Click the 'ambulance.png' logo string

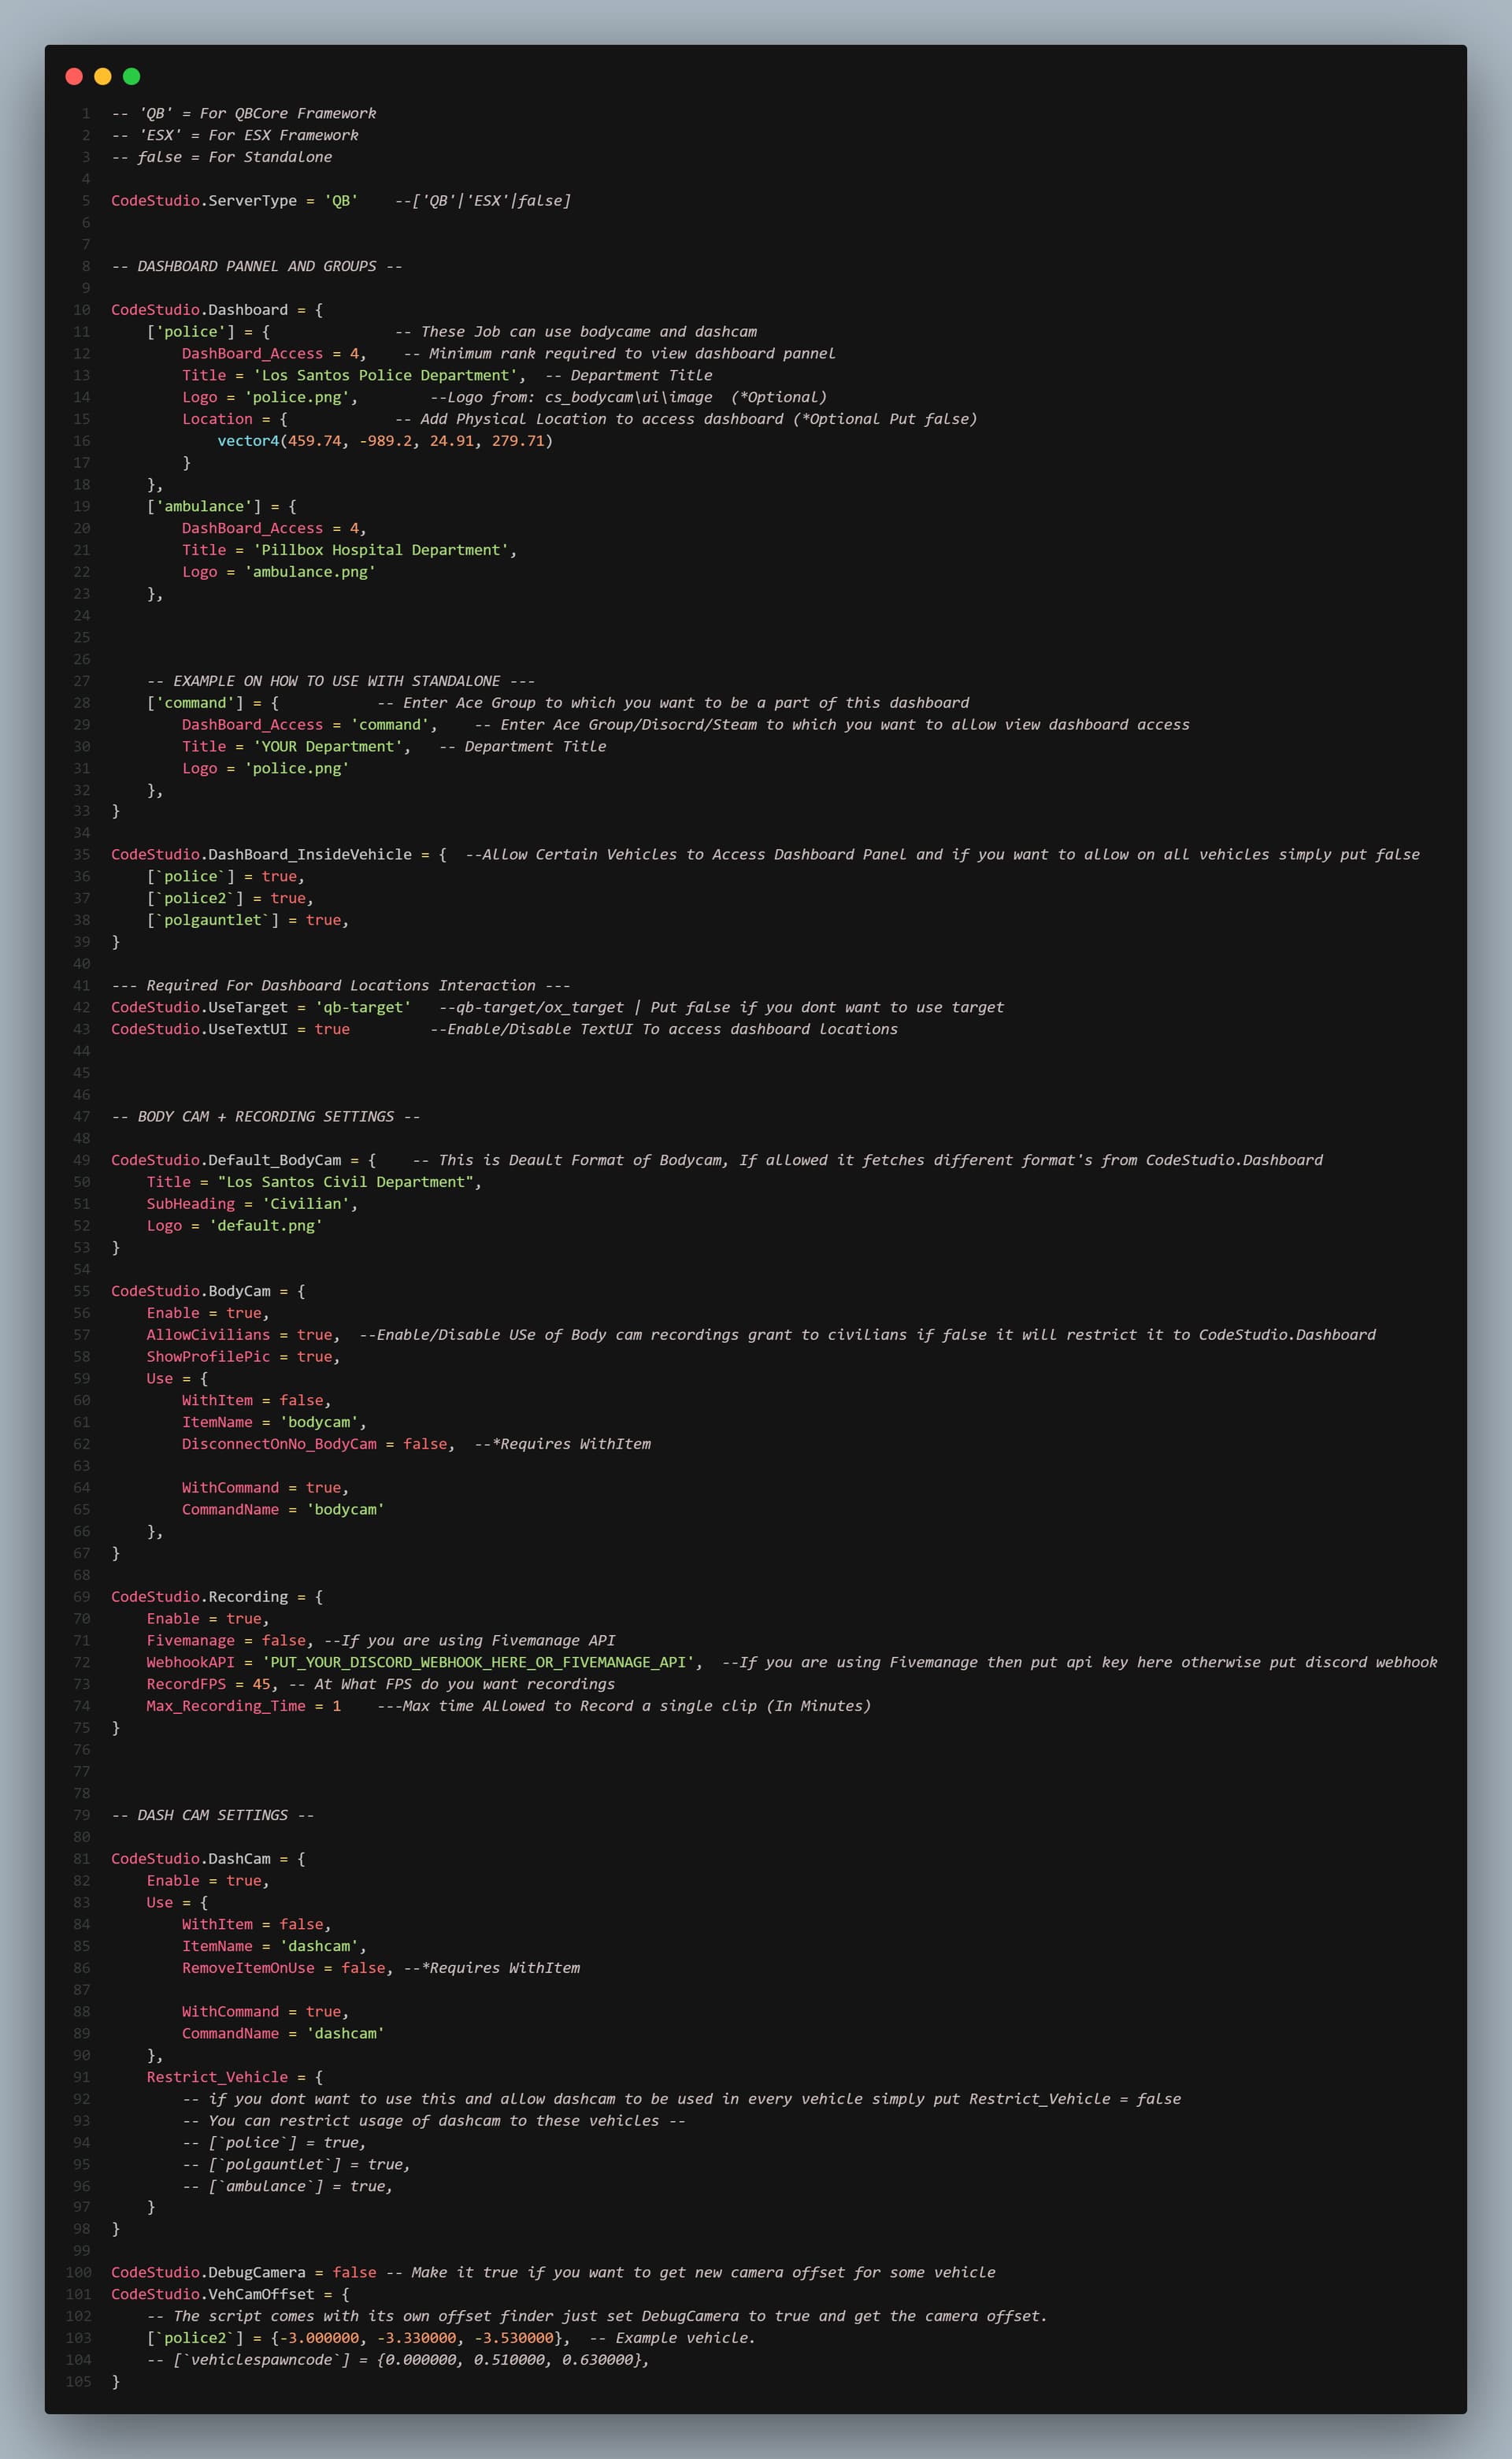(x=310, y=572)
